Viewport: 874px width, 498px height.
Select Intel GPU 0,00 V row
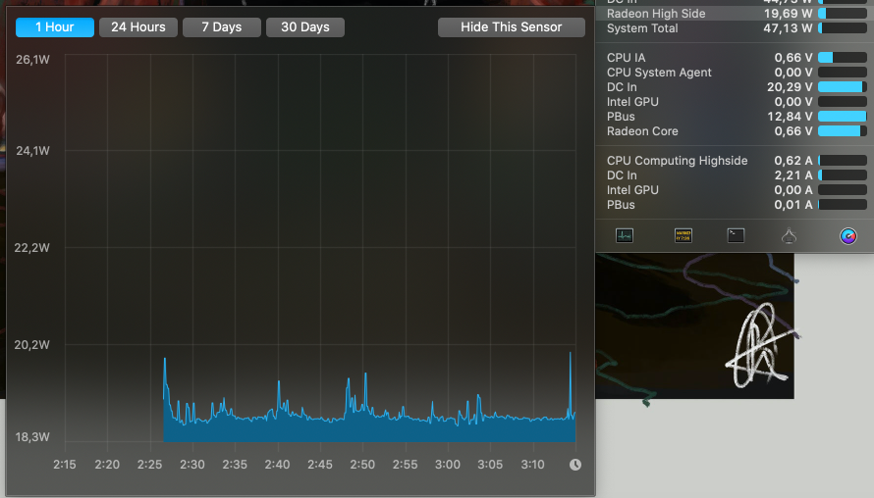(735, 102)
